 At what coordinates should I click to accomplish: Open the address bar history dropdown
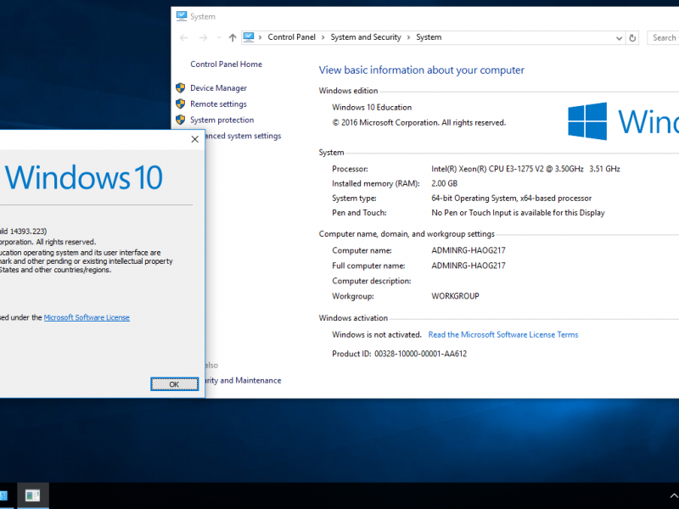[619, 38]
